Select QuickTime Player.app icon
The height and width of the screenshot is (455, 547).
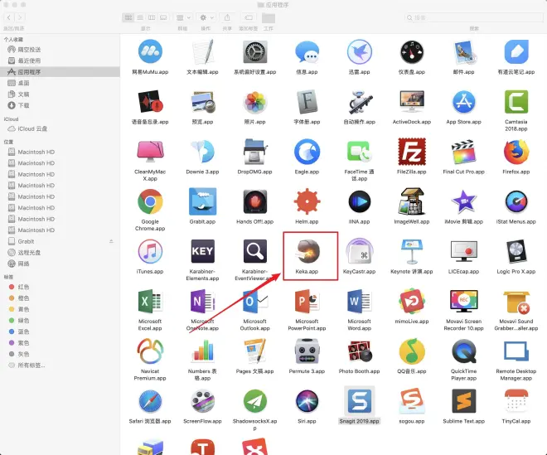click(x=463, y=351)
